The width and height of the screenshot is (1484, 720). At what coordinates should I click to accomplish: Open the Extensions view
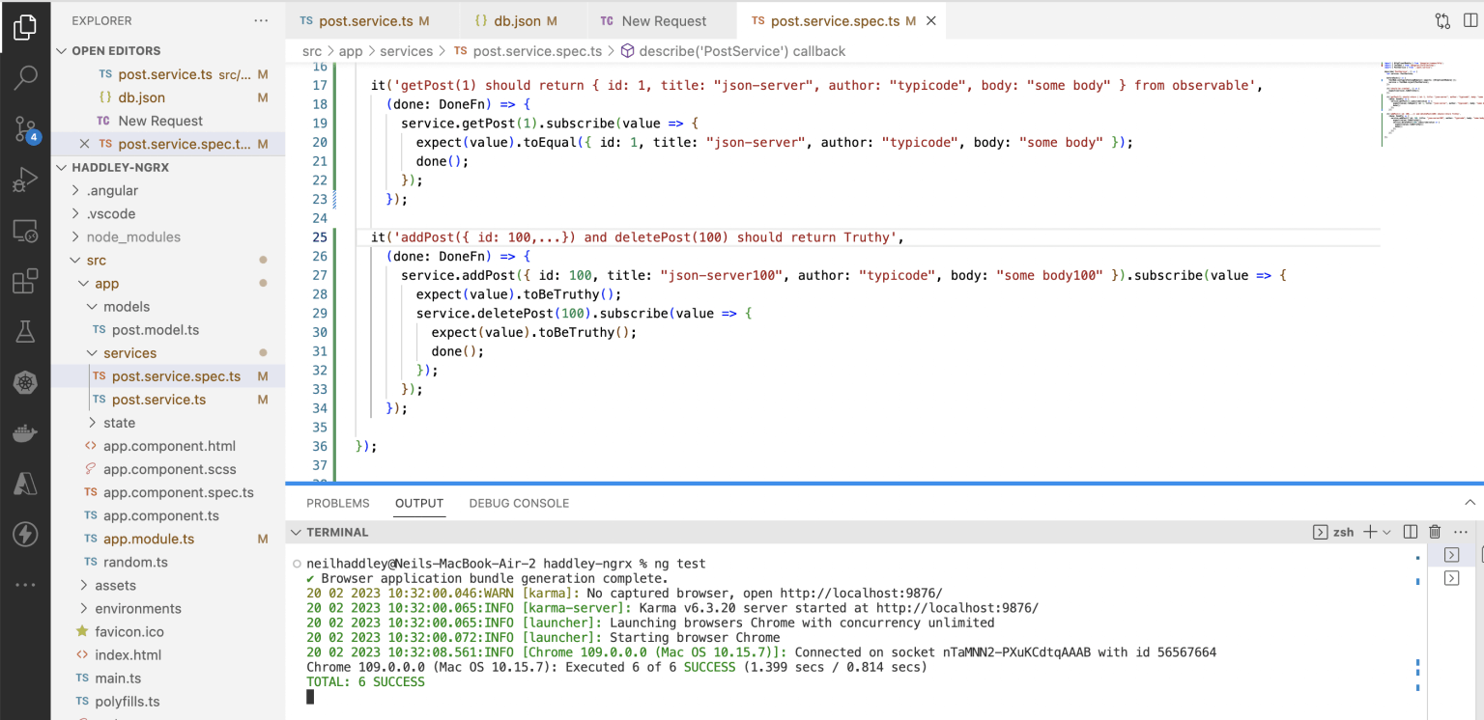point(25,282)
